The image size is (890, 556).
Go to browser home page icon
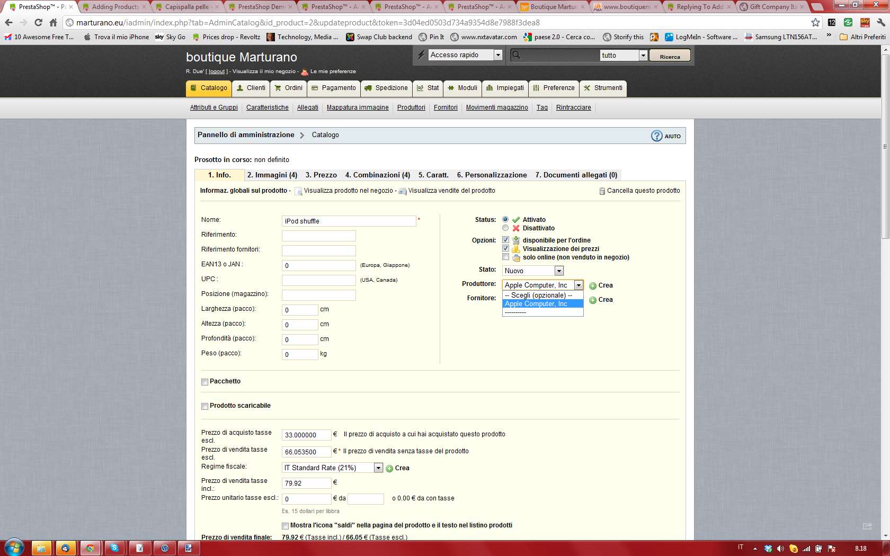(53, 23)
